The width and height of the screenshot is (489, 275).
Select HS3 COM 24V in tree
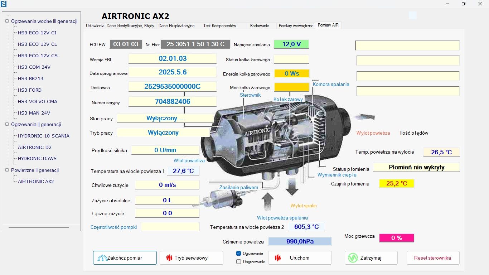[34, 67]
